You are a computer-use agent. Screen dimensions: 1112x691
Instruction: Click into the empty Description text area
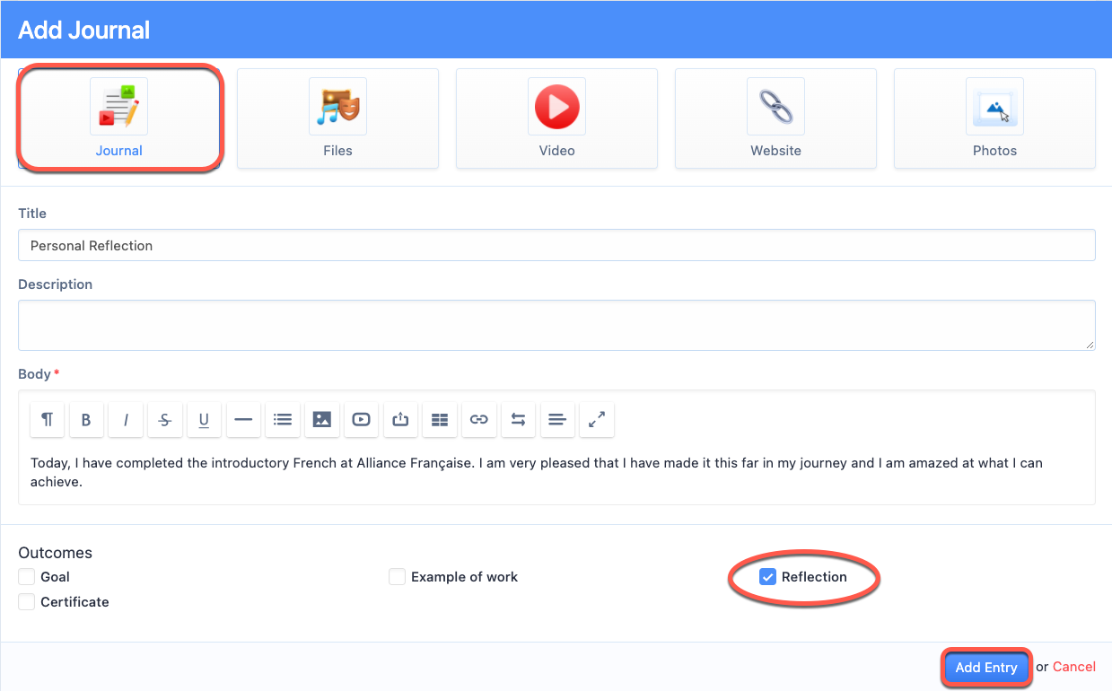pos(556,325)
